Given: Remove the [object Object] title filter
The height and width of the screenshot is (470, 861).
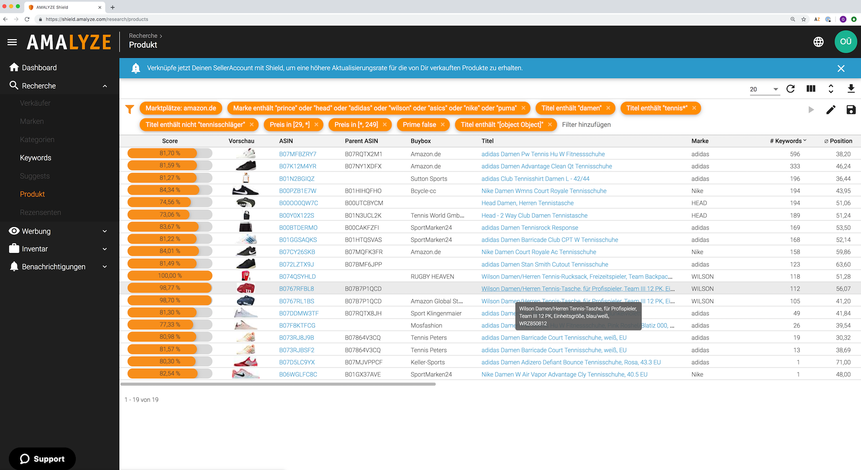Looking at the screenshot, I should pyautogui.click(x=550, y=125).
